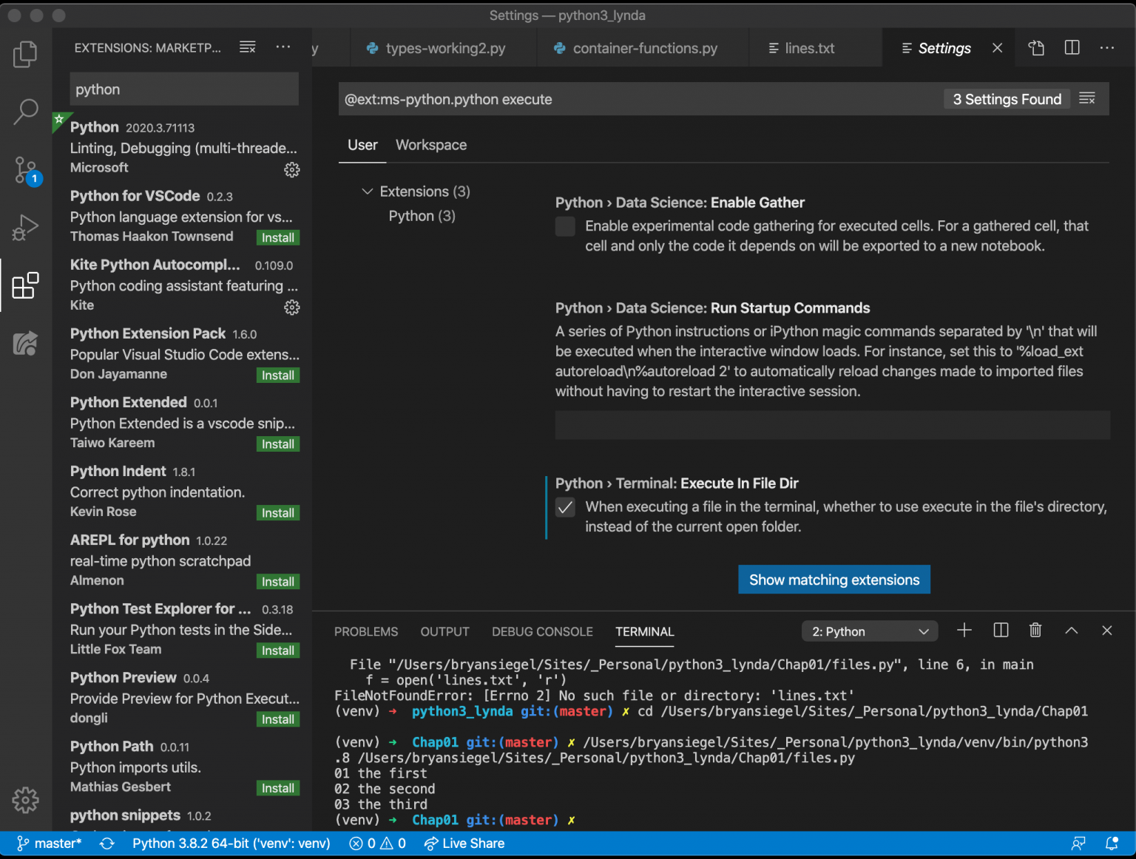Open Source Control view with badge
1136x859 pixels.
coord(27,171)
